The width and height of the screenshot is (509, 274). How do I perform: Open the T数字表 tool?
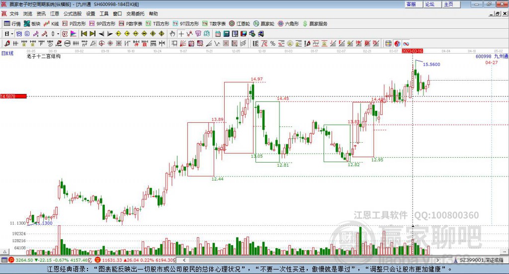click(x=214, y=24)
